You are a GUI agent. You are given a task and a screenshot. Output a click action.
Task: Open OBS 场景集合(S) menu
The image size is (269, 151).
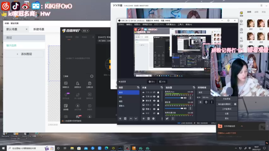(x=170, y=24)
